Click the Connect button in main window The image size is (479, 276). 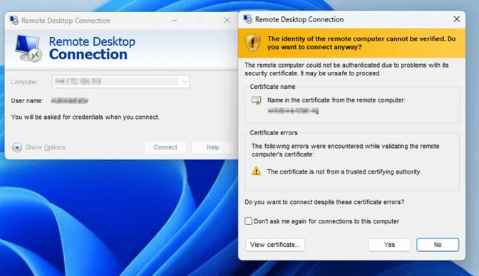pos(165,147)
